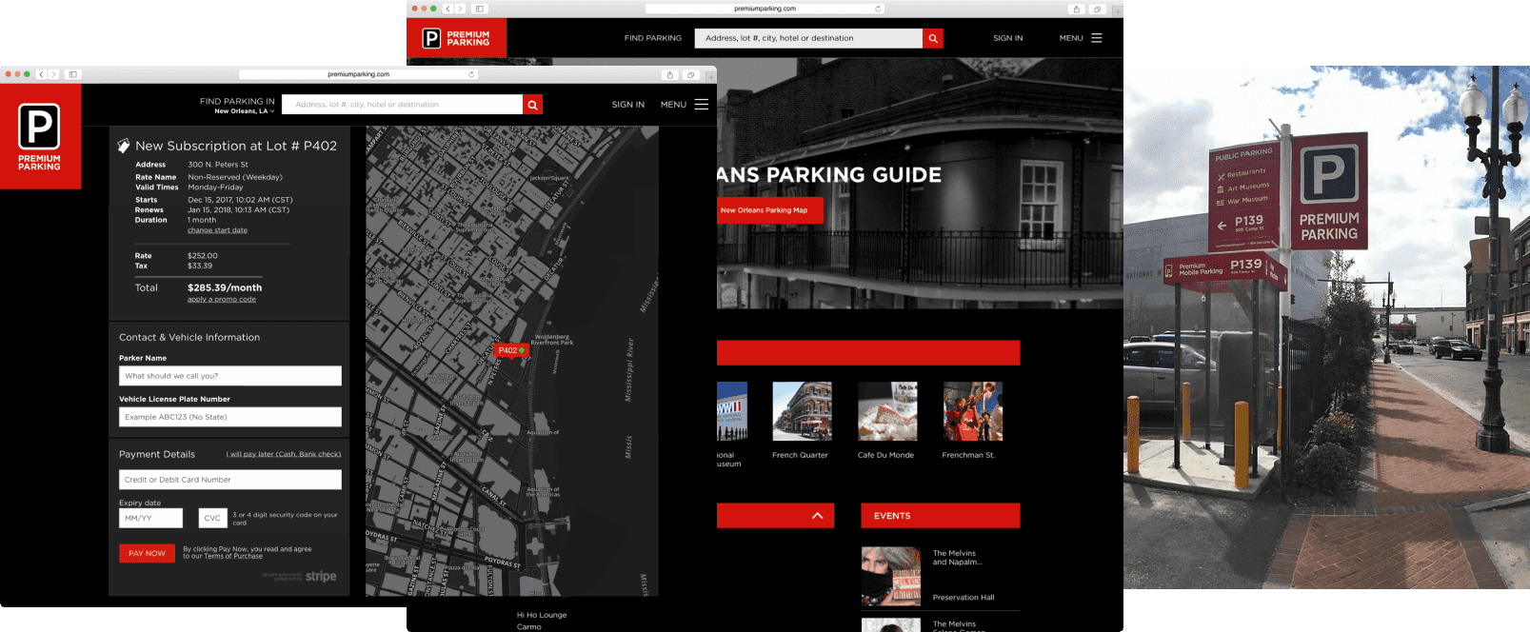Click the P402 lot marker on the map
Viewport: 1530px width, 632px height.
[510, 350]
